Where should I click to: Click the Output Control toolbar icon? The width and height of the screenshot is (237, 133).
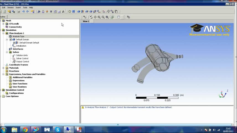(108, 12)
